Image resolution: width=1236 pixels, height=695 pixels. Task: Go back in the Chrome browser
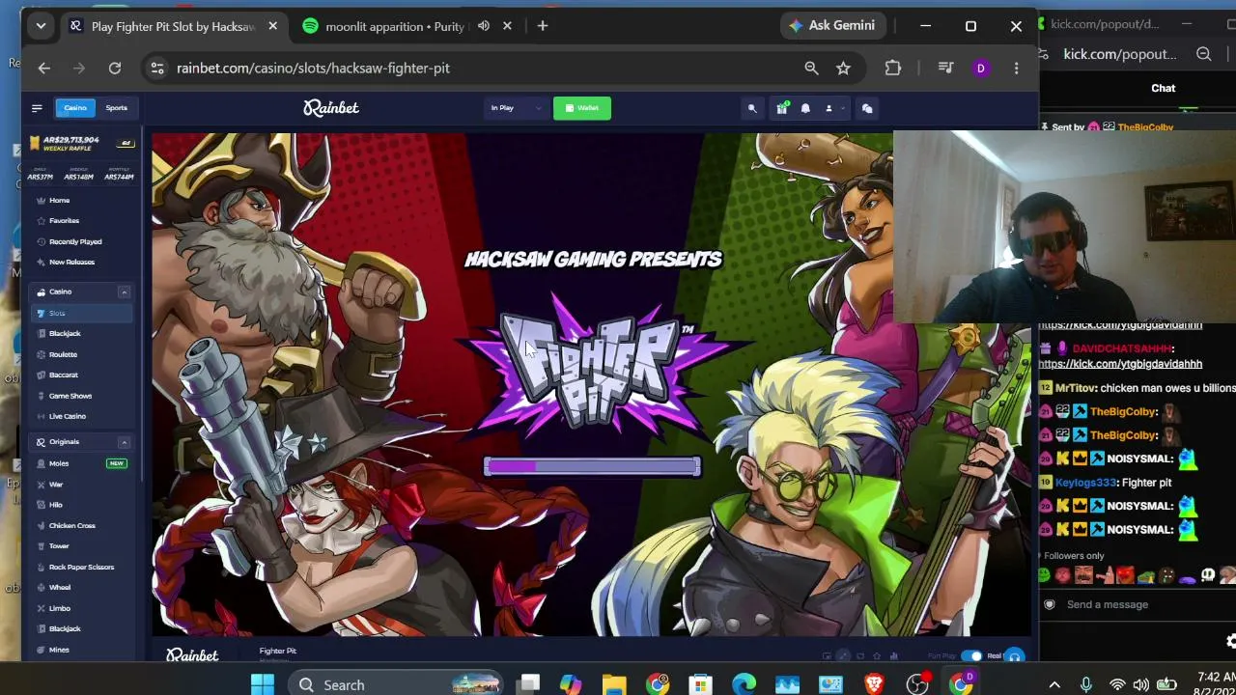pyautogui.click(x=43, y=68)
